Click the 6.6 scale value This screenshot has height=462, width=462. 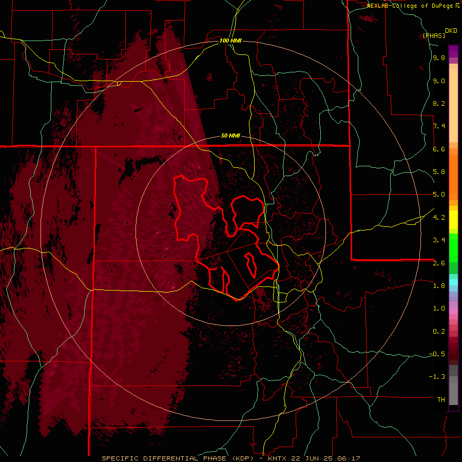439,149
